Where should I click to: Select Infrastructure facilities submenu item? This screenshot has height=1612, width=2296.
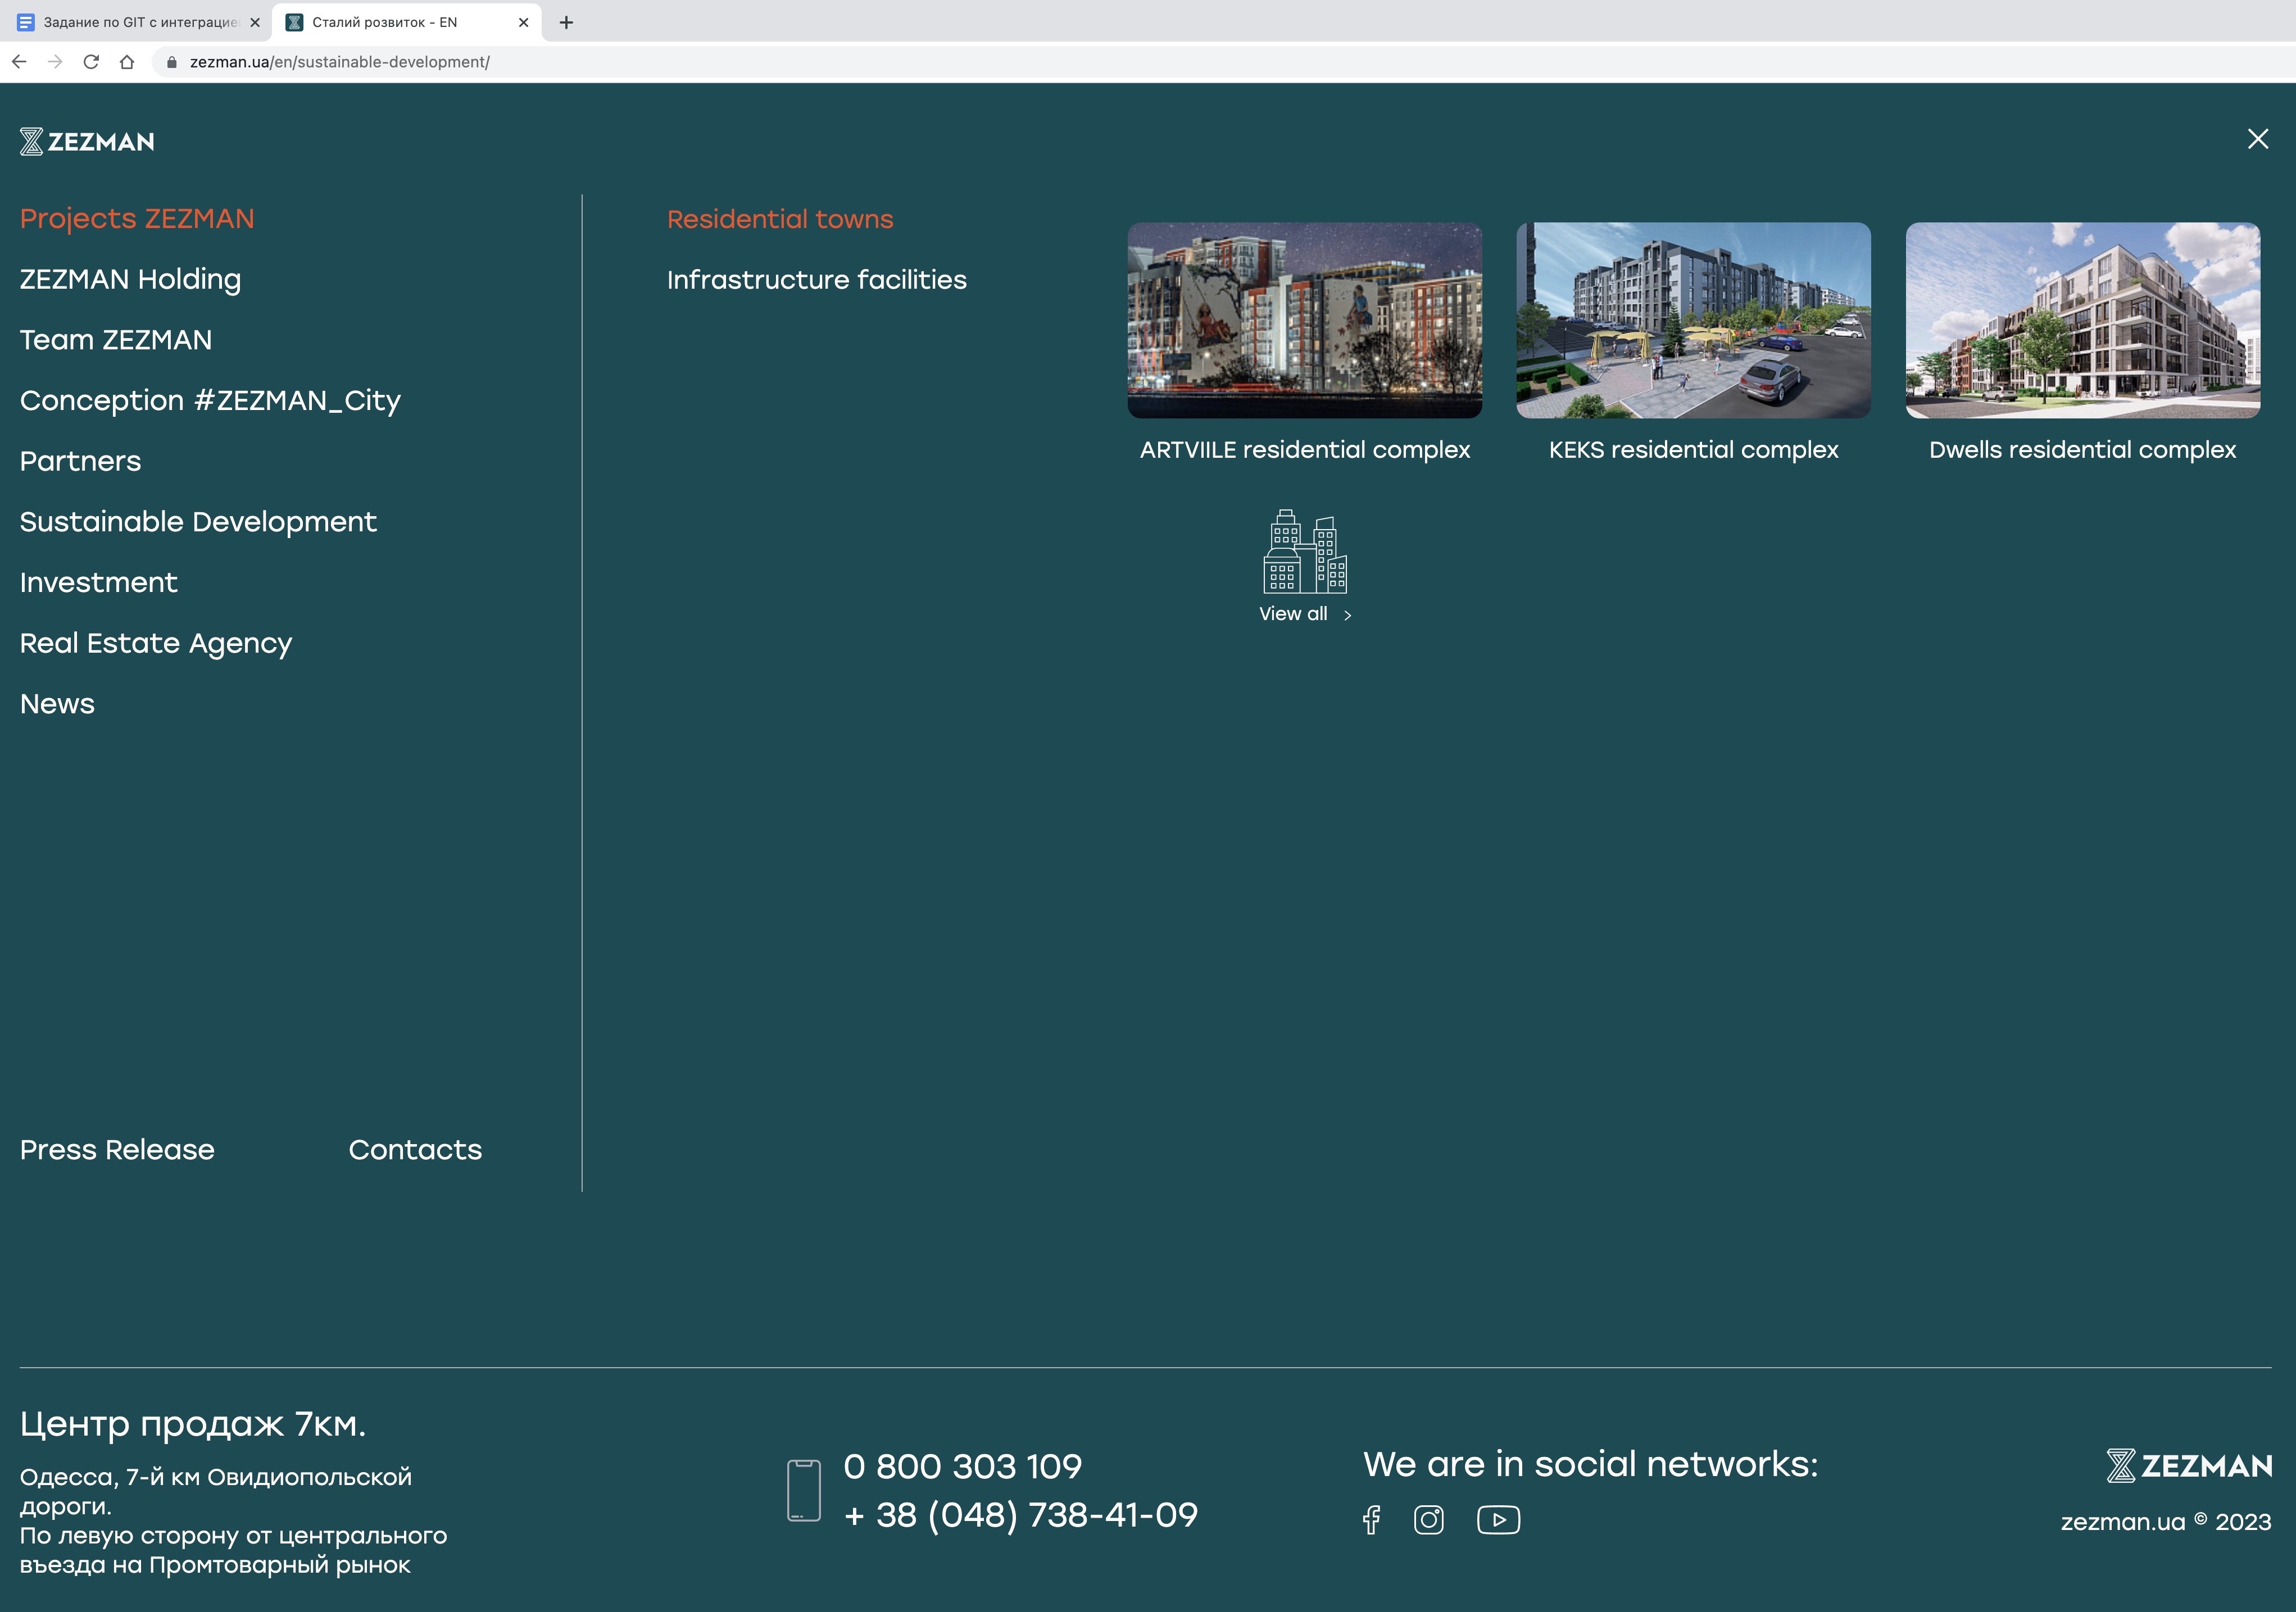pyautogui.click(x=816, y=280)
